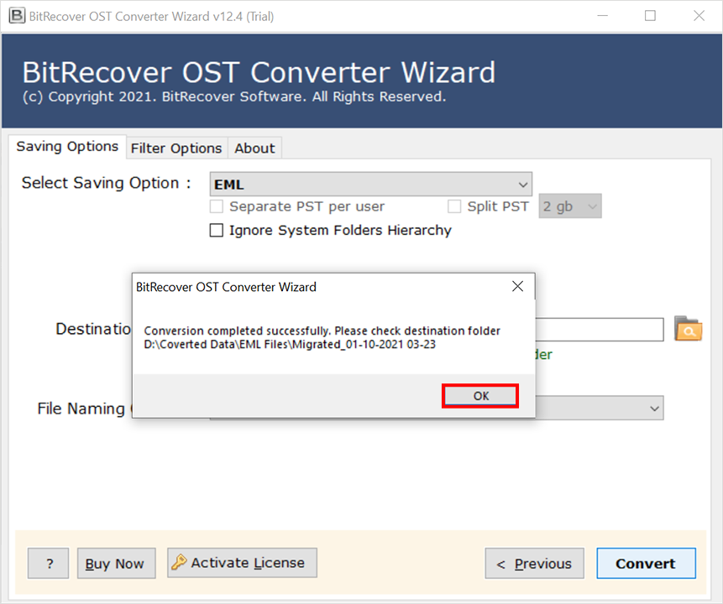Maximize the OST Converter window
This screenshot has height=604, width=723.
click(650, 16)
